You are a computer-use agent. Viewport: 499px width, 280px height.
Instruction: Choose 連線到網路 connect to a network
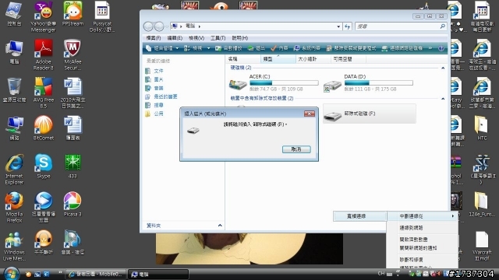pos(423,228)
